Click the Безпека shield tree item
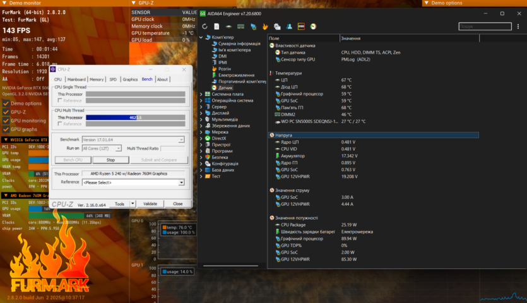Image resolution: width=527 pixels, height=303 pixels. coord(220,157)
